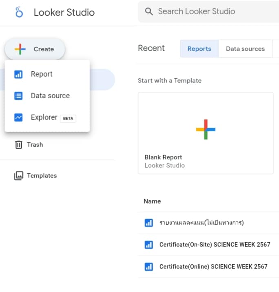Viewport: 279px width, 292px height.
Task: Open the Blank Report template thumbnail
Action: tap(206, 129)
